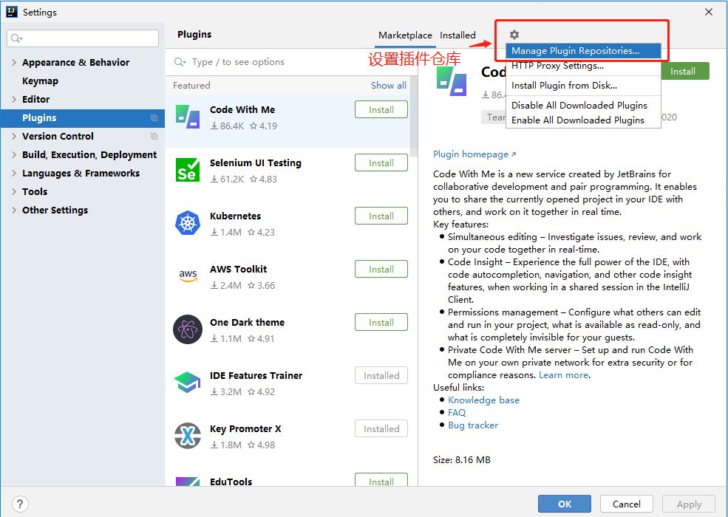Open the Bug tracker link

(472, 425)
